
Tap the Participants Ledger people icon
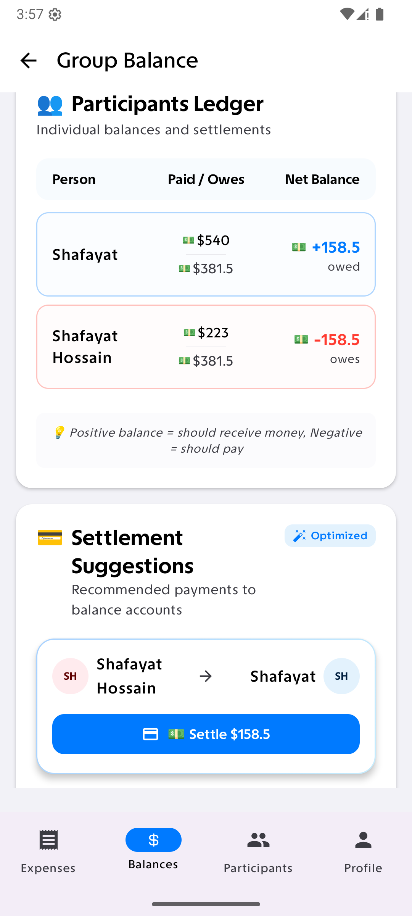click(x=50, y=104)
